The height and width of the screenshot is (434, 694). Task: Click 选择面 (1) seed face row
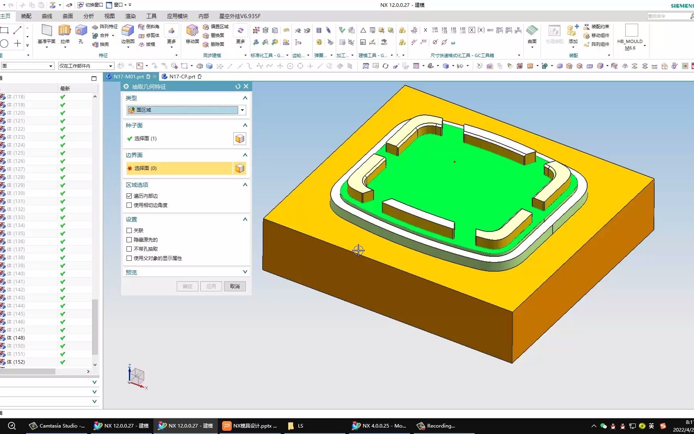point(179,139)
